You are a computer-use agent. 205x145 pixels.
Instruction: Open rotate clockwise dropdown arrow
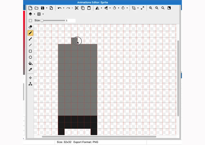click(x=127, y=8)
